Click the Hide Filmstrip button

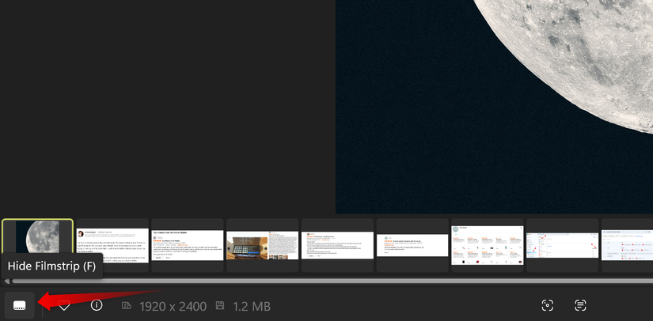click(x=20, y=306)
